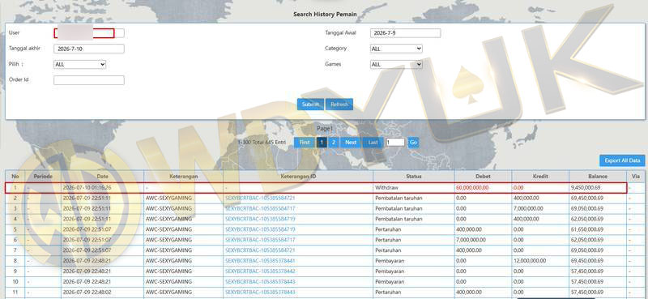This screenshot has width=648, height=299.
Task: Click the Refresh button
Action: (339, 105)
